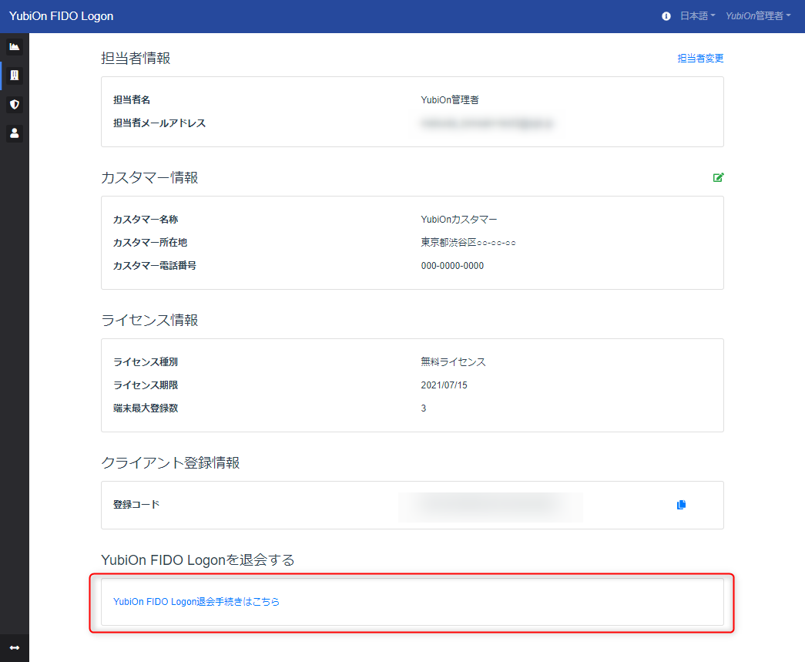Click the 東京都渋谷区 address value

pyautogui.click(x=468, y=243)
